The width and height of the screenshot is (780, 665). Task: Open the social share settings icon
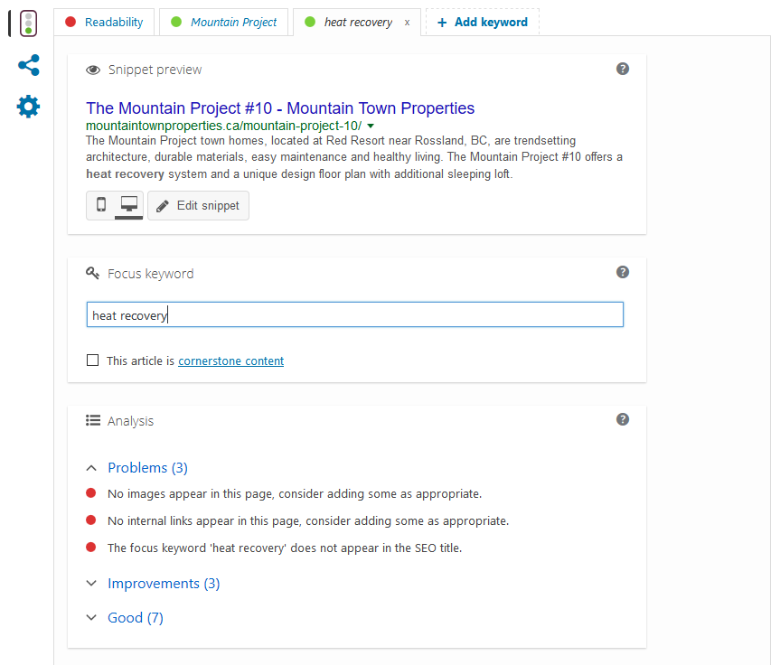[28, 65]
